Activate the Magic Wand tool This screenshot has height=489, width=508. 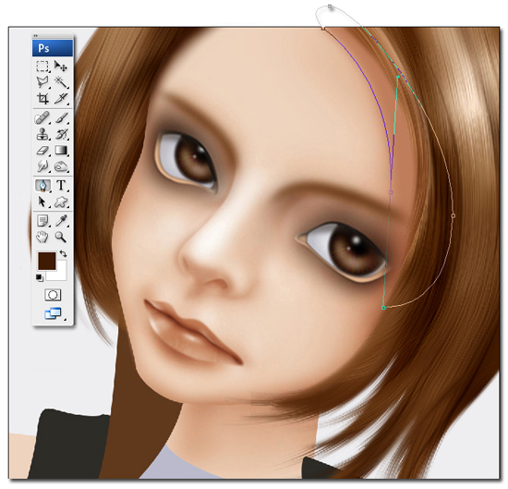click(61, 82)
